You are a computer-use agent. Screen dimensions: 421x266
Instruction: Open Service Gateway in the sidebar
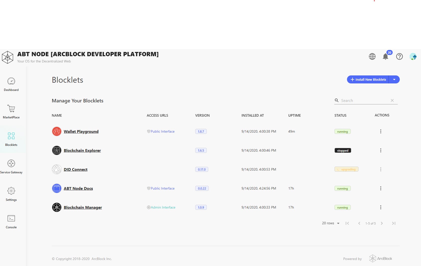tap(11, 167)
